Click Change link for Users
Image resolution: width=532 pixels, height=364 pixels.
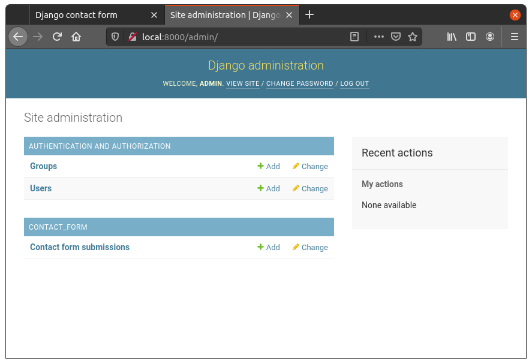pos(310,189)
